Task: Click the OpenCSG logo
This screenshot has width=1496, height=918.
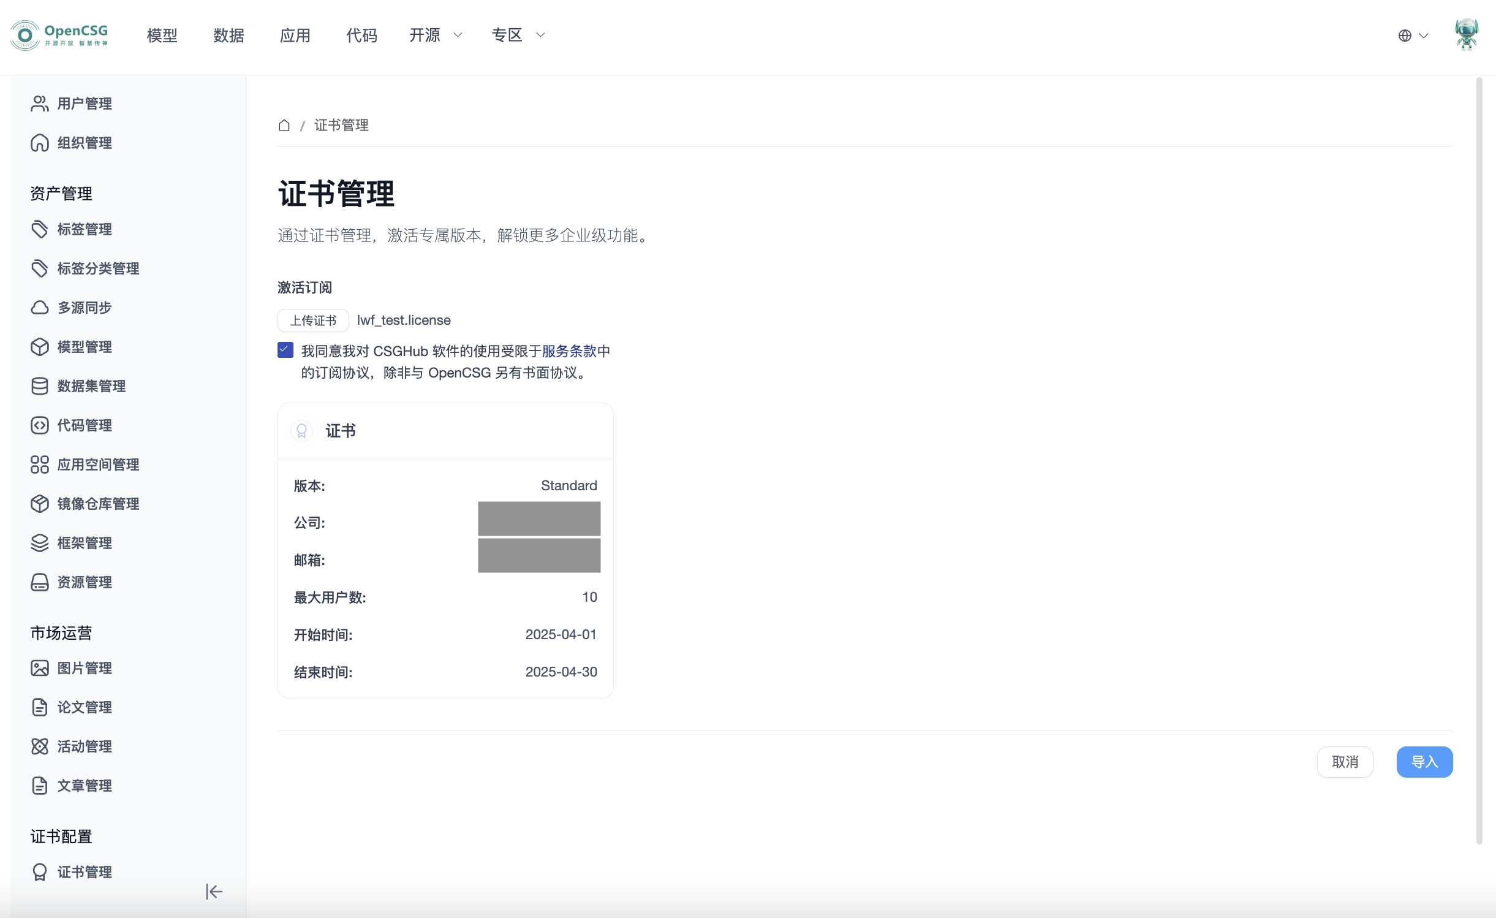Action: pos(59,36)
